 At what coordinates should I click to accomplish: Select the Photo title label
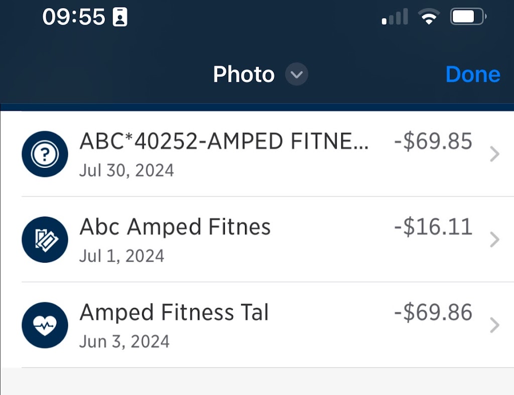244,75
